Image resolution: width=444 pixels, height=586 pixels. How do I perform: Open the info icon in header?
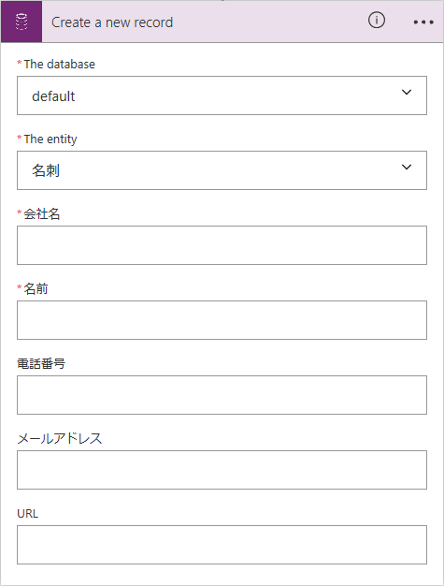pyautogui.click(x=377, y=21)
